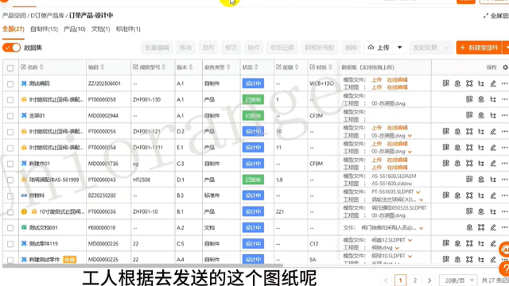Click the 上传 upload button in toolbar
509x286 pixels.
point(379,48)
